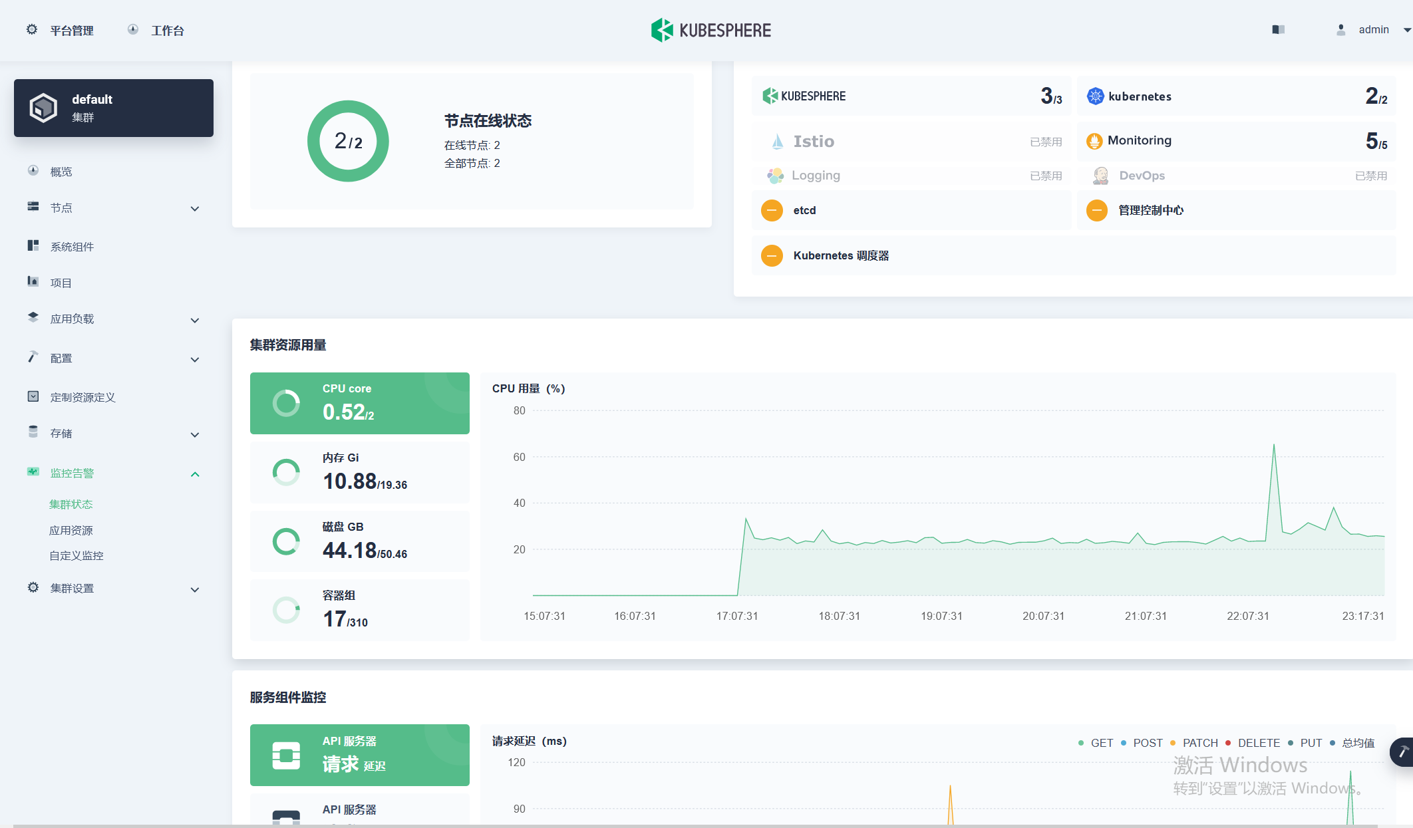Open the 自定义监控 link

[76, 555]
